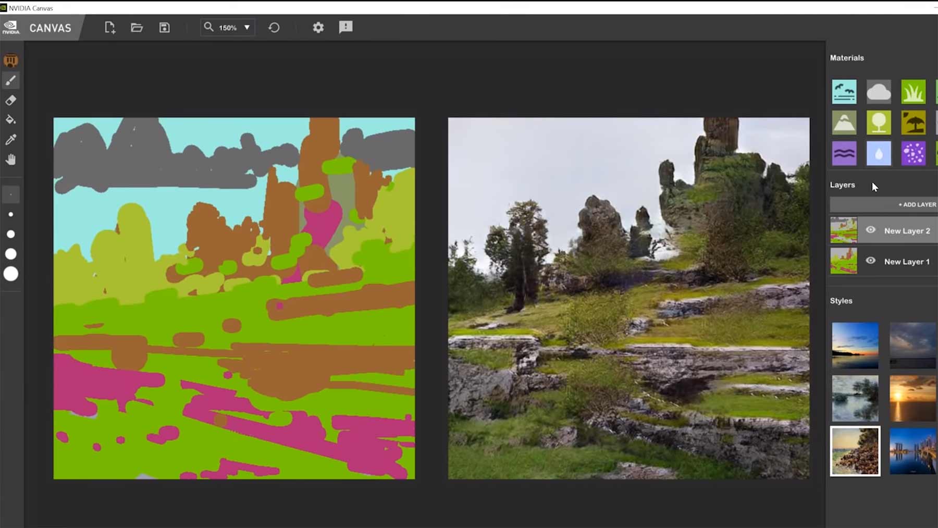Select the New Layer 1 layer

(906, 262)
